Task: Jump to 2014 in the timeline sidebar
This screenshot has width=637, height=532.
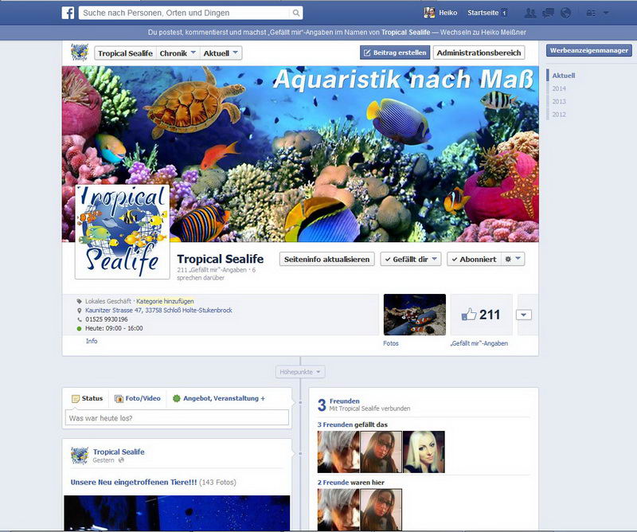Action: (559, 88)
